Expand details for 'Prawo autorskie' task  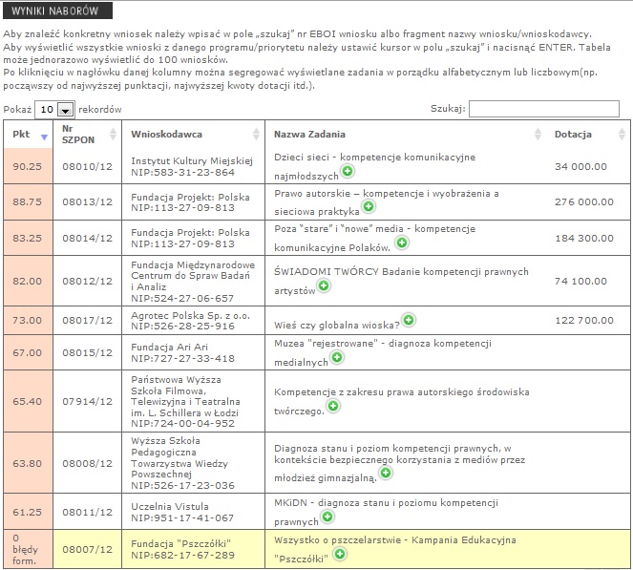pyautogui.click(x=369, y=206)
